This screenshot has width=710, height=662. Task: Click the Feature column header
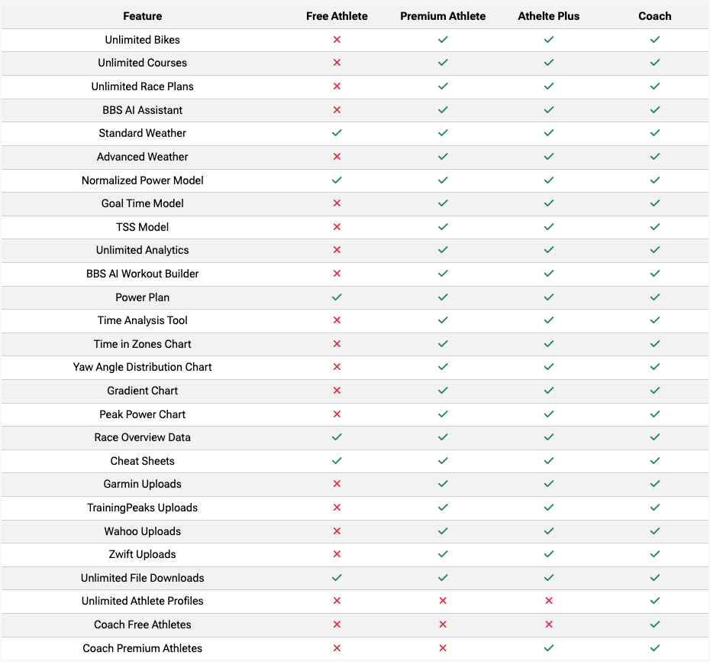(143, 16)
